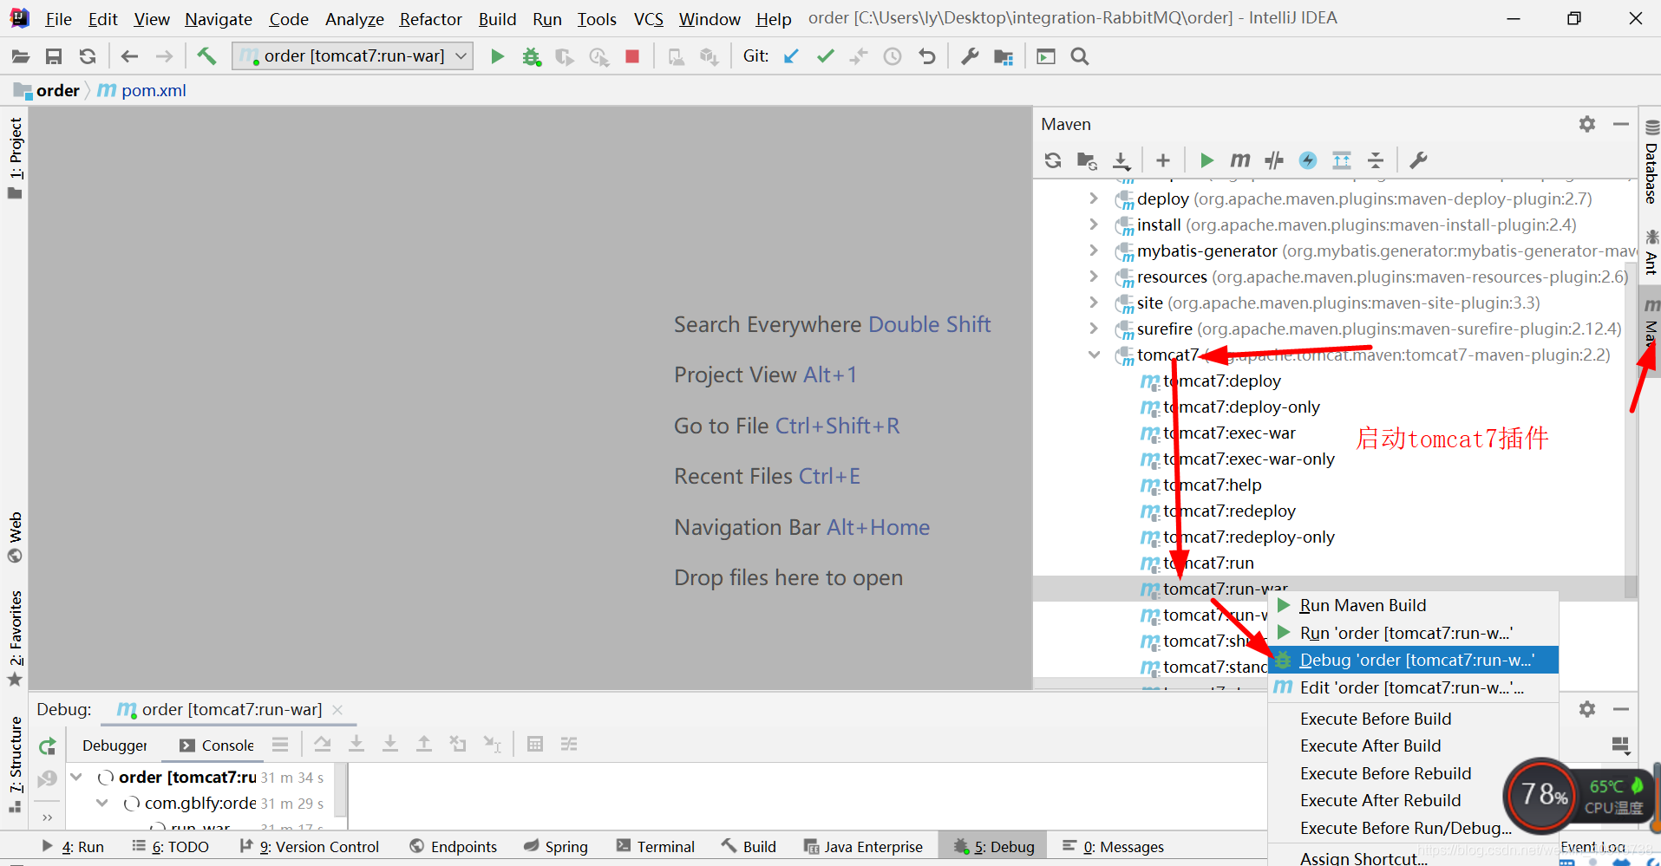The height and width of the screenshot is (866, 1661).
Task: Expand the mybatis-generator plugin node
Action: (1094, 251)
